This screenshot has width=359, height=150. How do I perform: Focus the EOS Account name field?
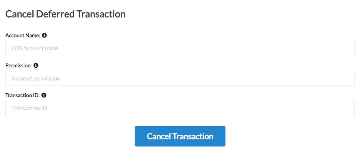coord(180,48)
